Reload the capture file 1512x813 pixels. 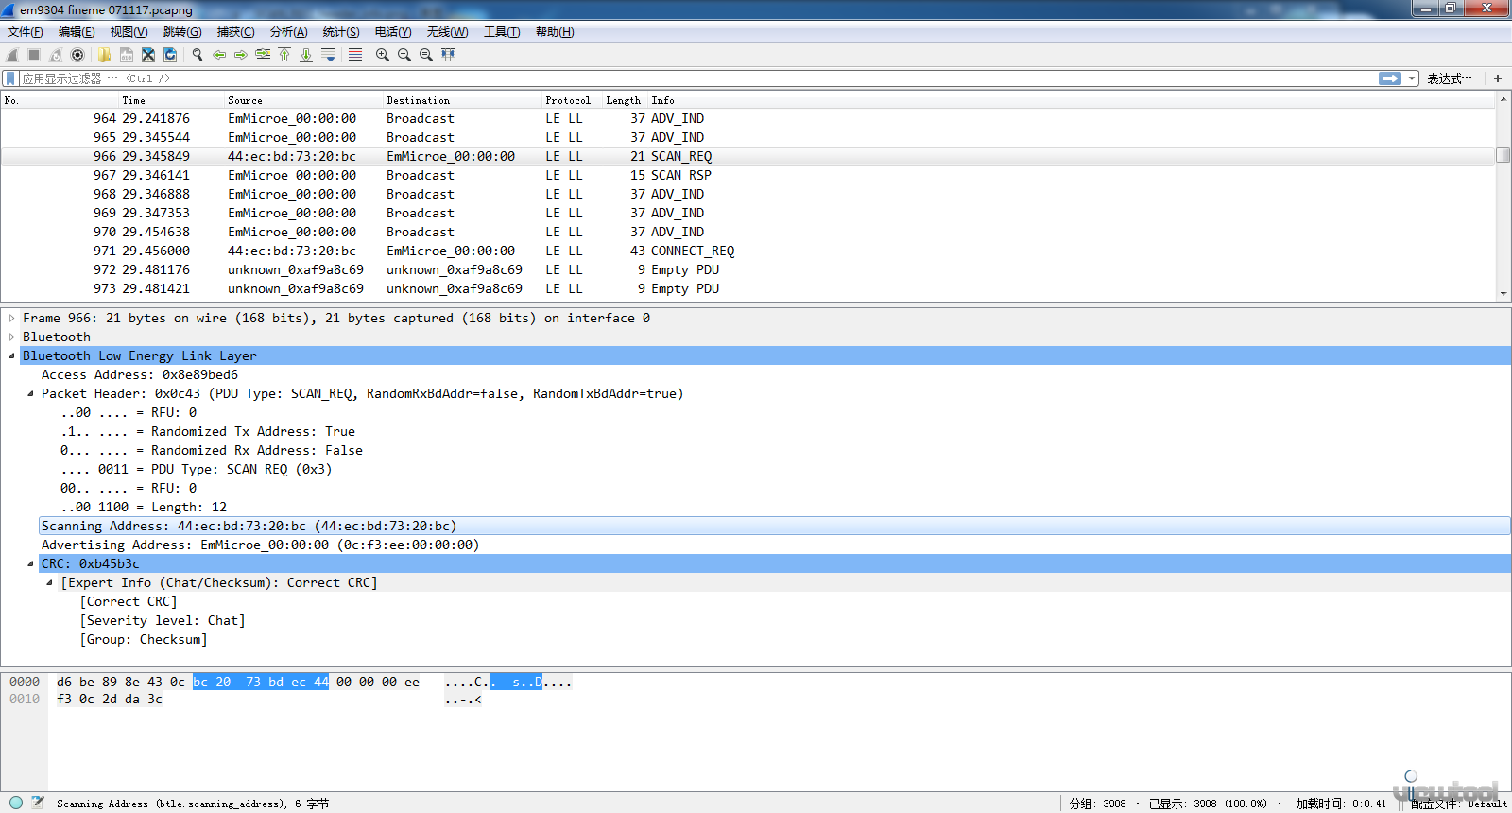point(170,55)
